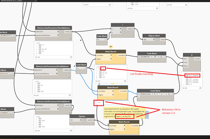Screen dimensions: 210x139
Task: Click the {5} item count in the If node preview
Action: tap(200, 88)
